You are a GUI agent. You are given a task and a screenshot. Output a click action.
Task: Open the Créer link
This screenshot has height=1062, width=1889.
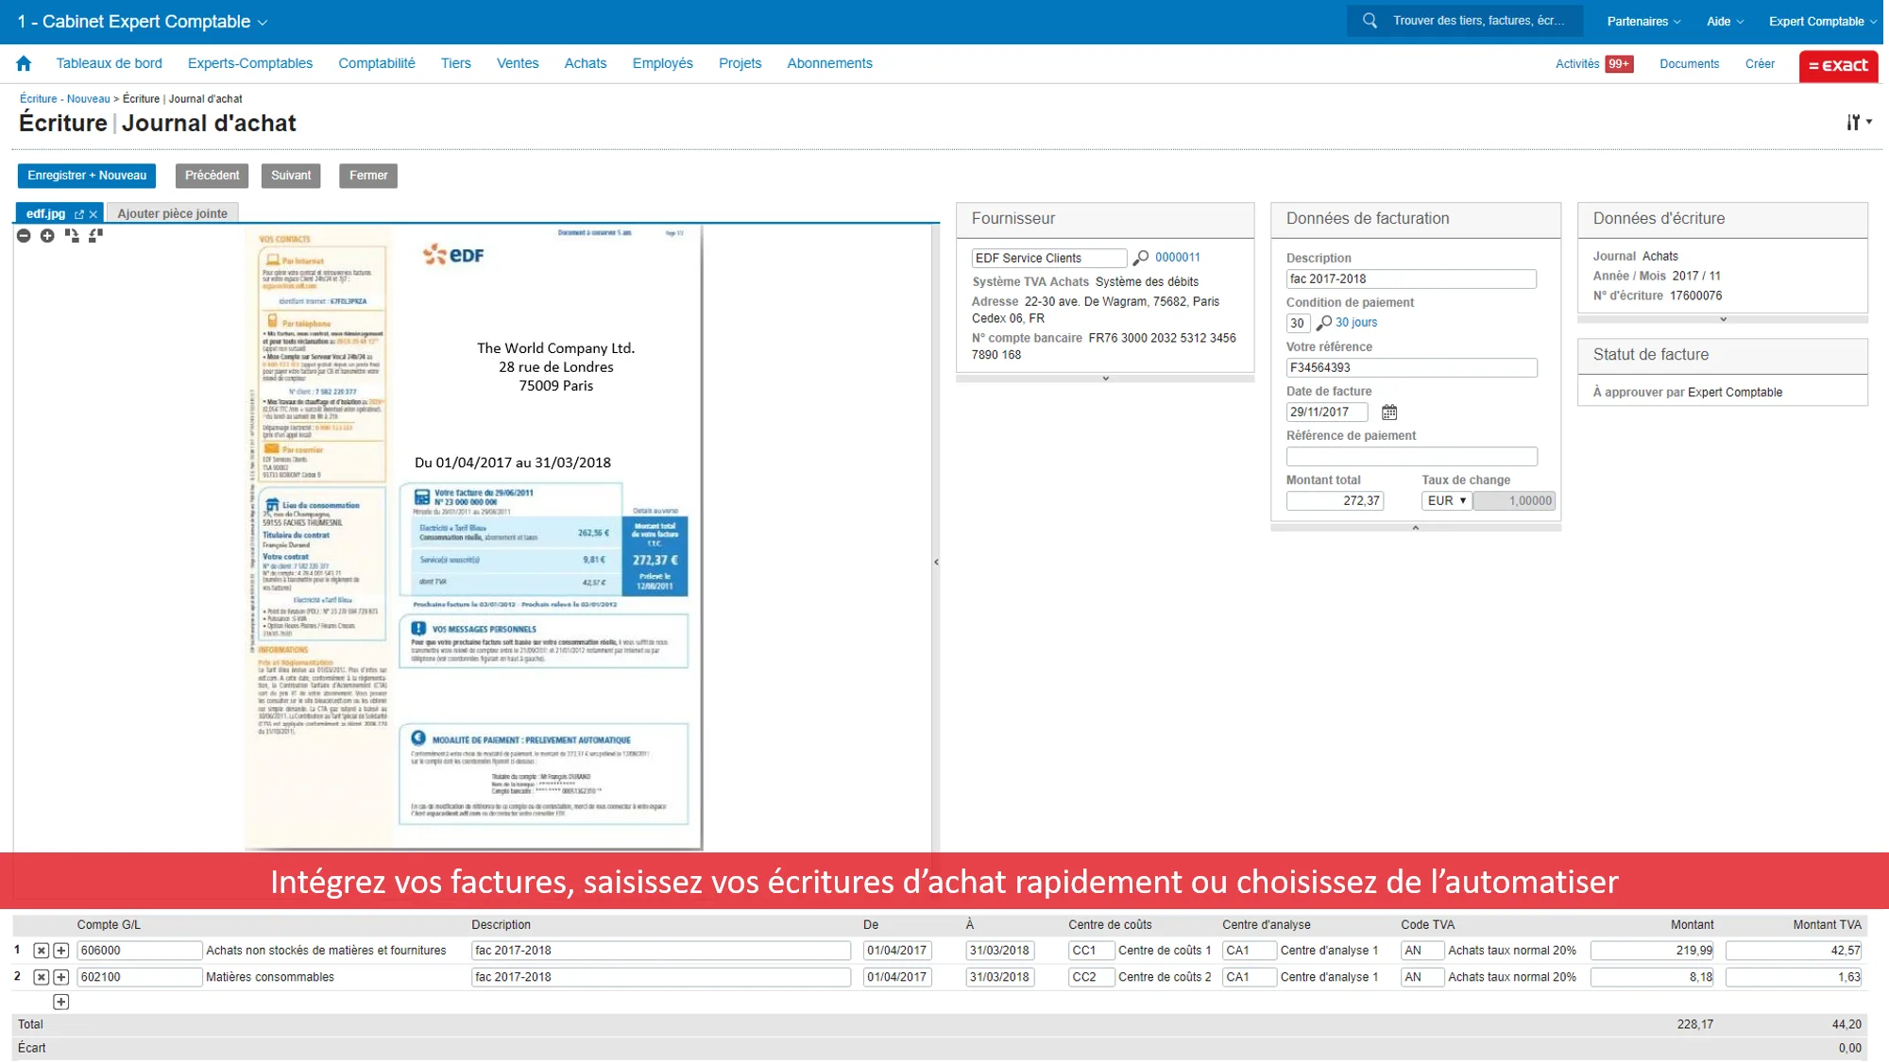pyautogui.click(x=1760, y=64)
